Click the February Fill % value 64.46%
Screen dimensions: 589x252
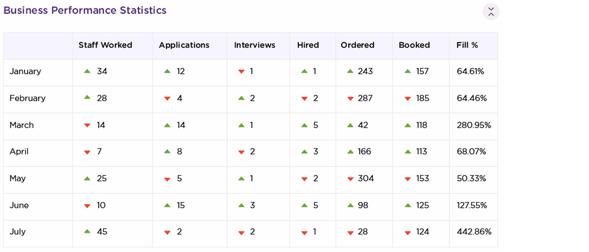[472, 98]
